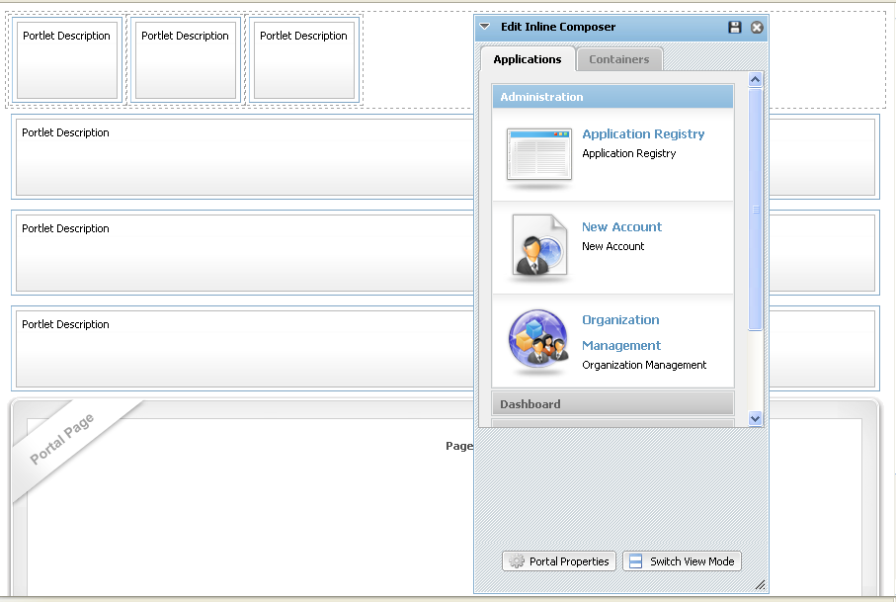
Task: Click the scroll up arrow in applications list
Action: 756,79
